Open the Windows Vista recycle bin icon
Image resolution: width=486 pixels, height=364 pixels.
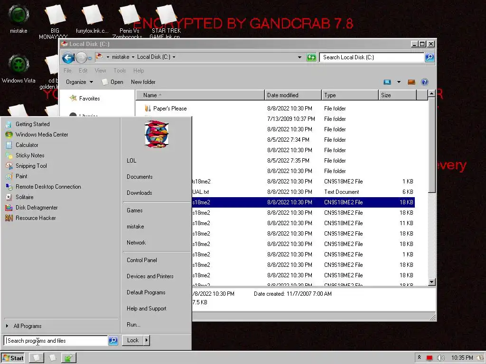point(19,69)
